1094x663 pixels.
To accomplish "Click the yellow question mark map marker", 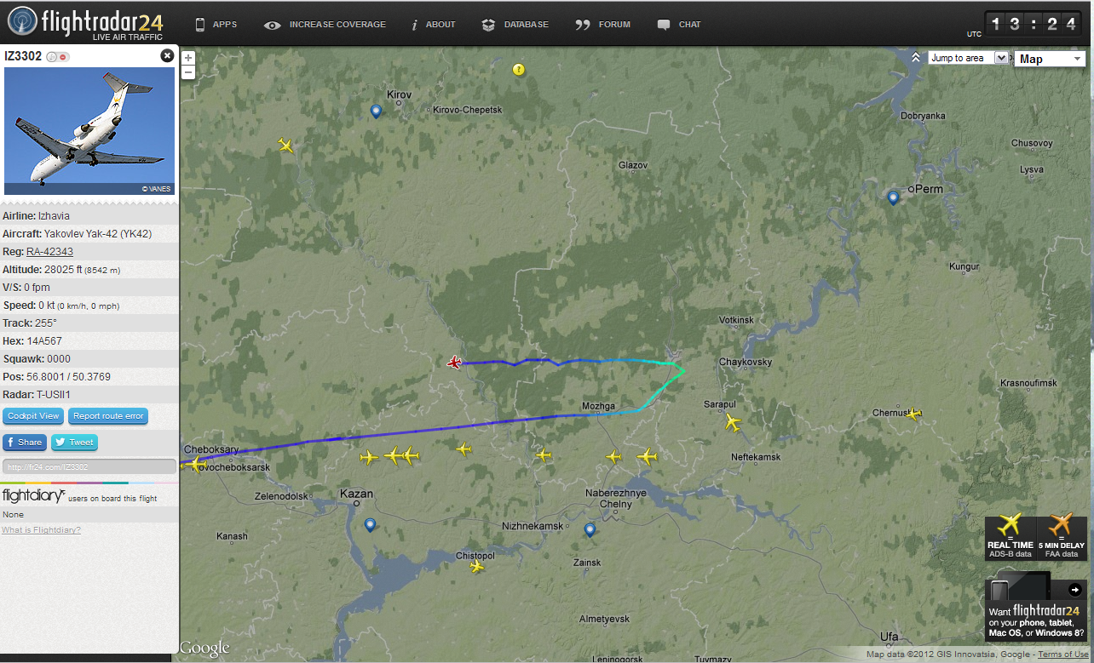I will tap(518, 70).
